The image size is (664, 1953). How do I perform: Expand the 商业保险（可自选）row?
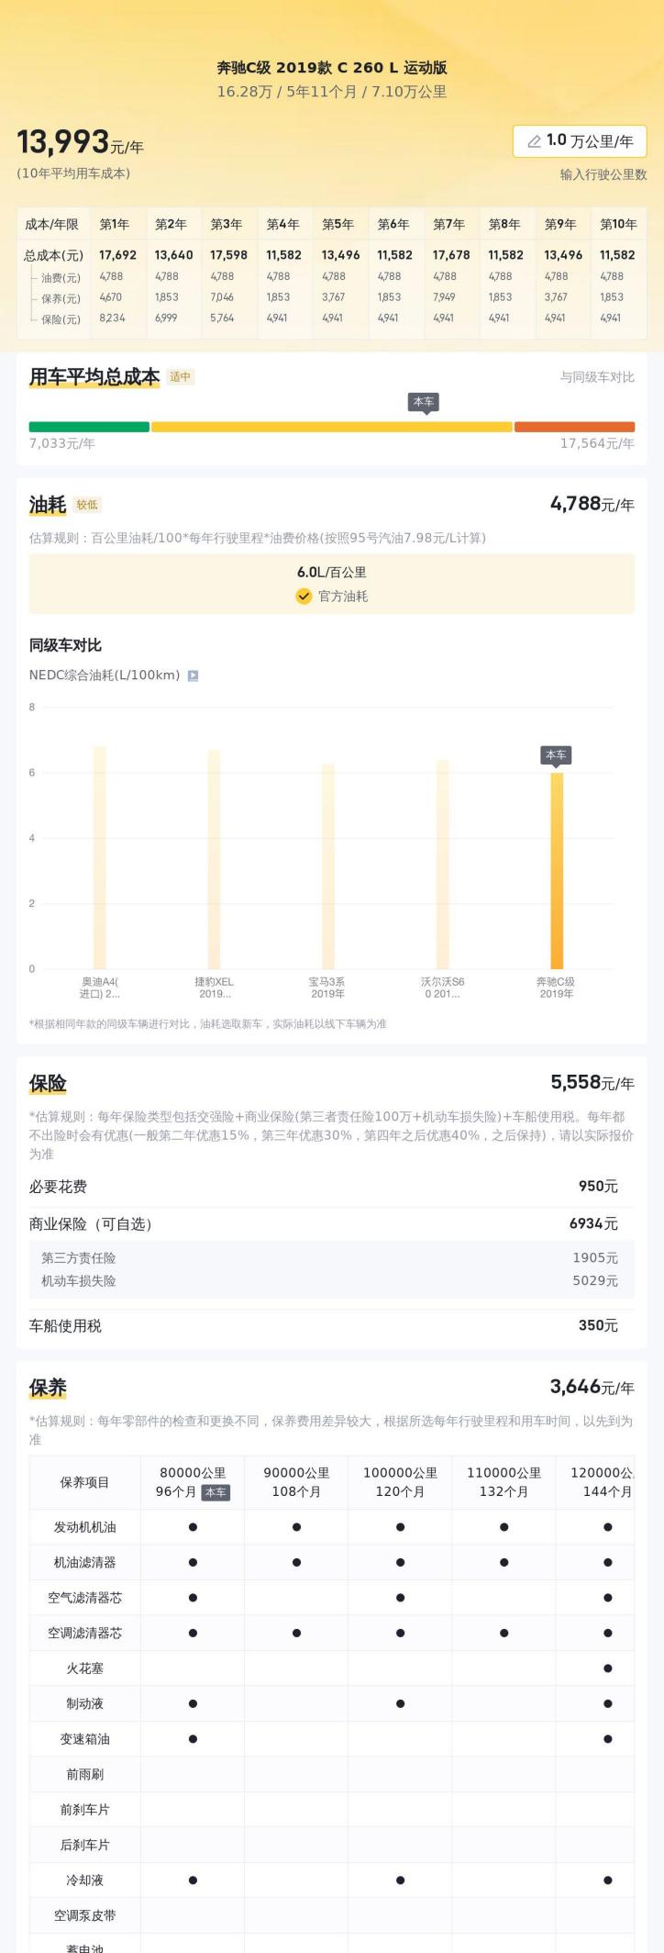click(331, 1223)
